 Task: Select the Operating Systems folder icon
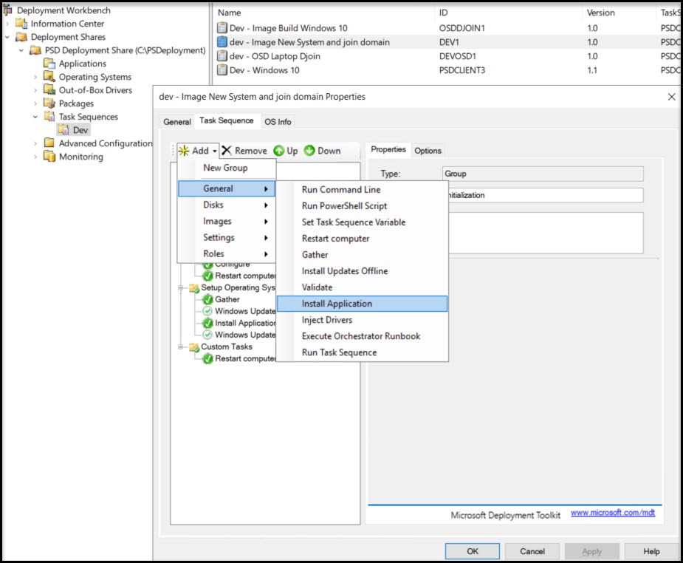tap(49, 77)
